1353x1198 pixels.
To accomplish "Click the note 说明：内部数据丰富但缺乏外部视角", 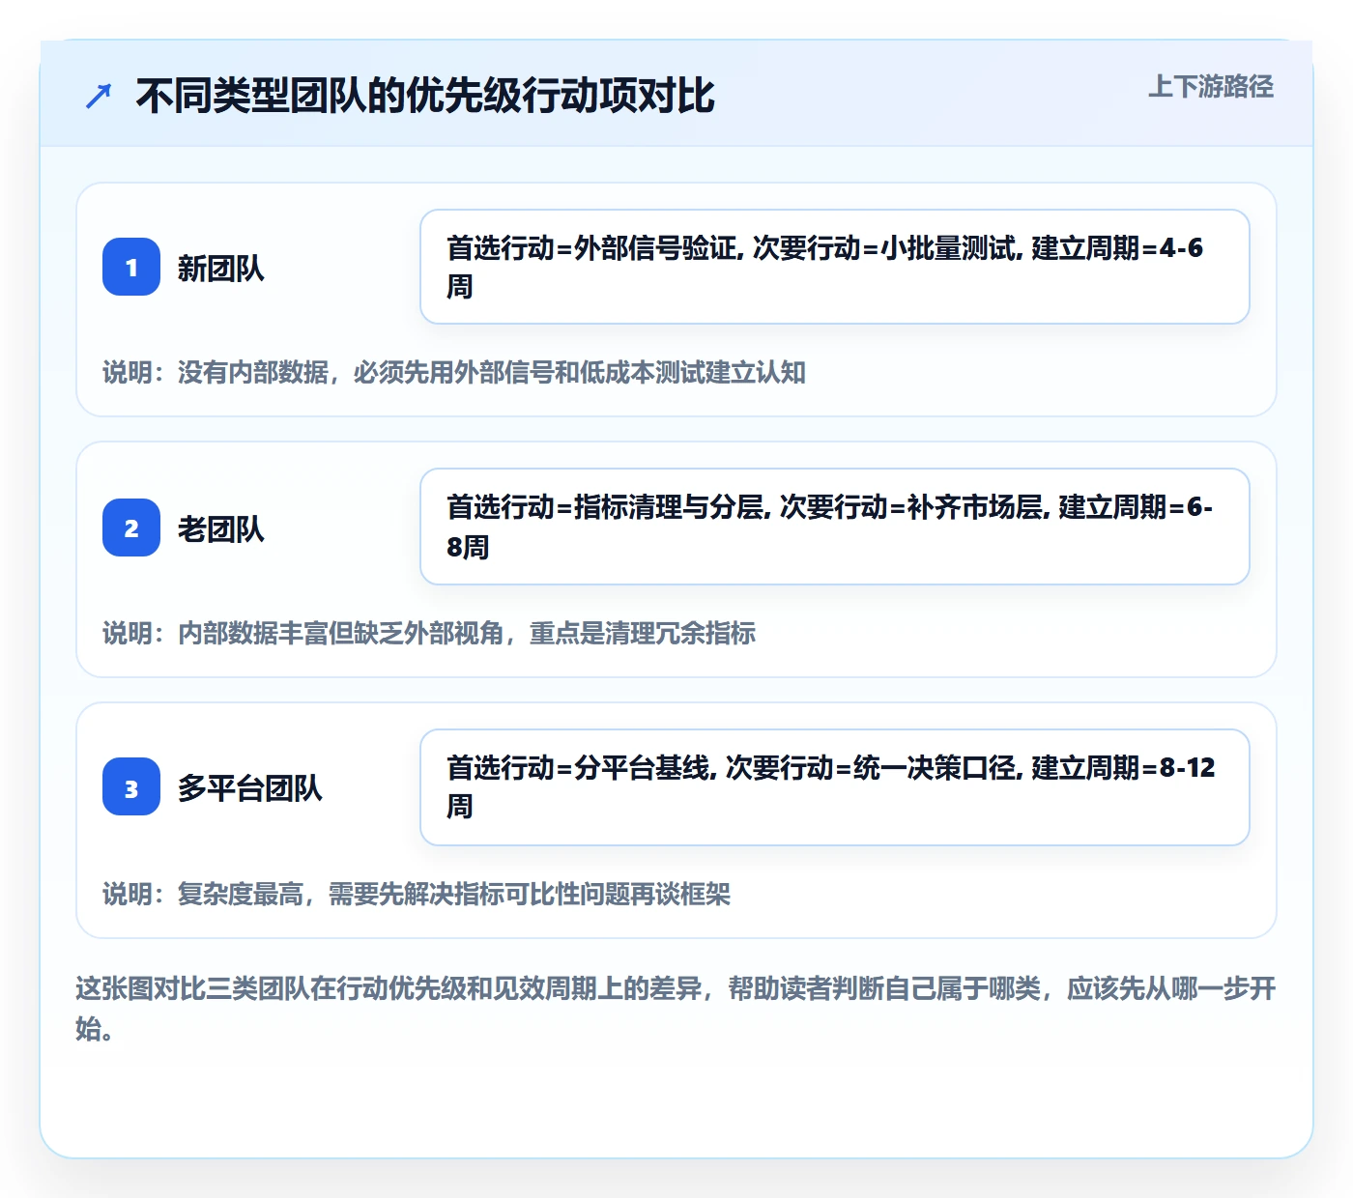I will (429, 633).
